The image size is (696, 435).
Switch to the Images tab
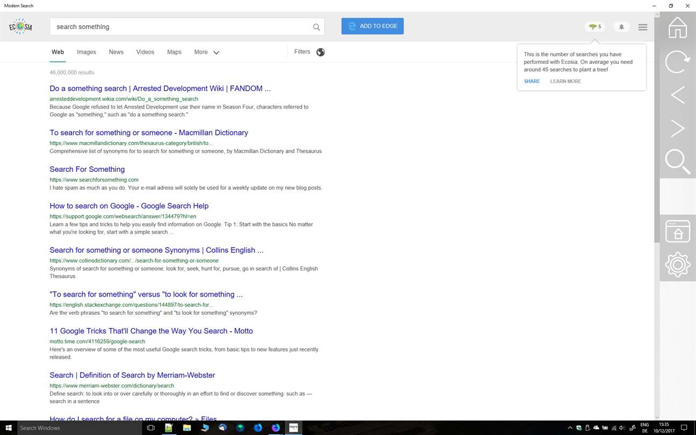pos(86,52)
